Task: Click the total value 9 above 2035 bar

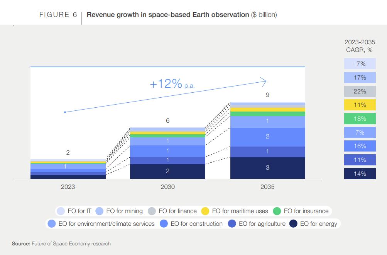Action: coord(267,95)
